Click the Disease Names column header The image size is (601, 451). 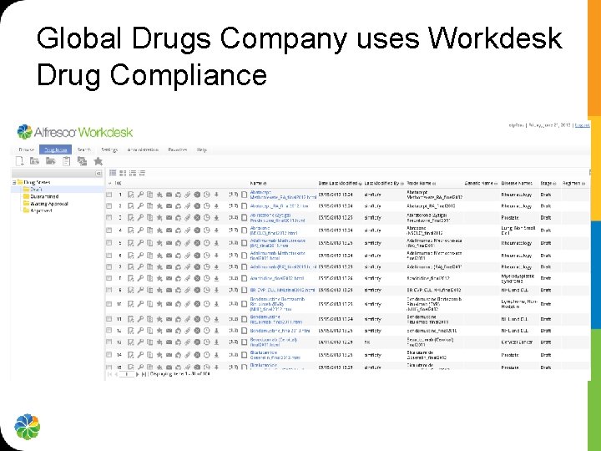click(517, 184)
